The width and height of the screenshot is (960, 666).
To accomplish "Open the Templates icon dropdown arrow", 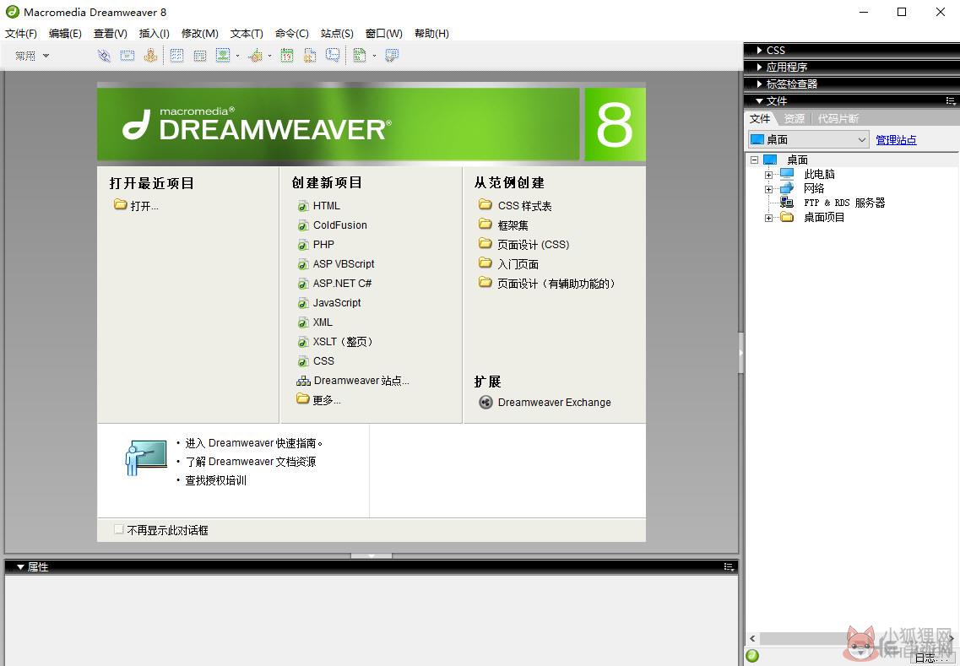I will (x=374, y=57).
